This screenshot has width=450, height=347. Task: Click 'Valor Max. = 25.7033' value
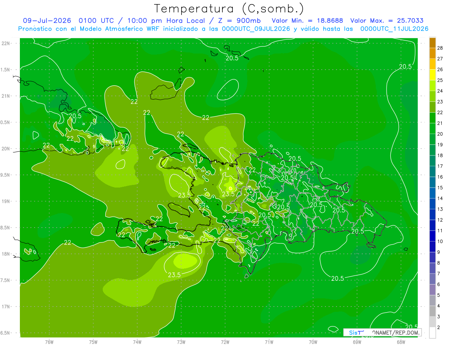[x=387, y=21]
